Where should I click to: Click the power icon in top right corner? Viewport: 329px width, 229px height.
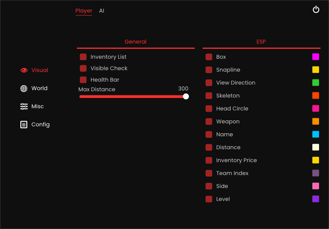point(316,9)
